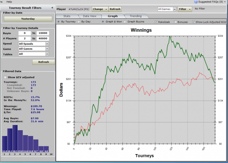This screenshot has width=228, height=163.
Task: Click the Avg Buyin value $7.00
Action: tap(35, 118)
